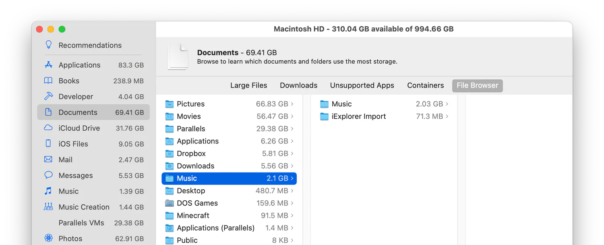Click the 62.91 GB Photos size
This screenshot has height=245, width=604.
[129, 239]
